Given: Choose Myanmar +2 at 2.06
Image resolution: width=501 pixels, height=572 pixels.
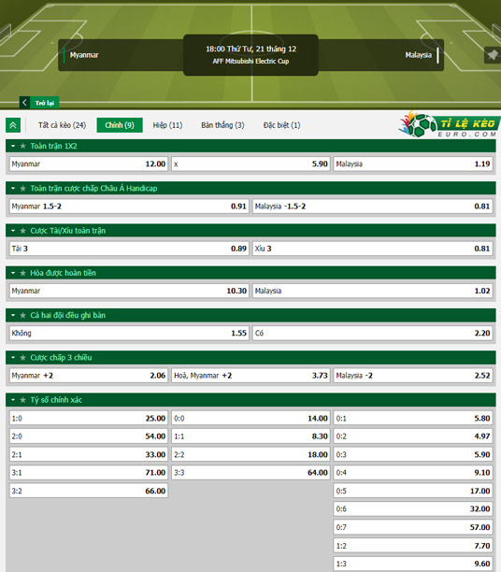Looking at the screenshot, I should point(89,376).
